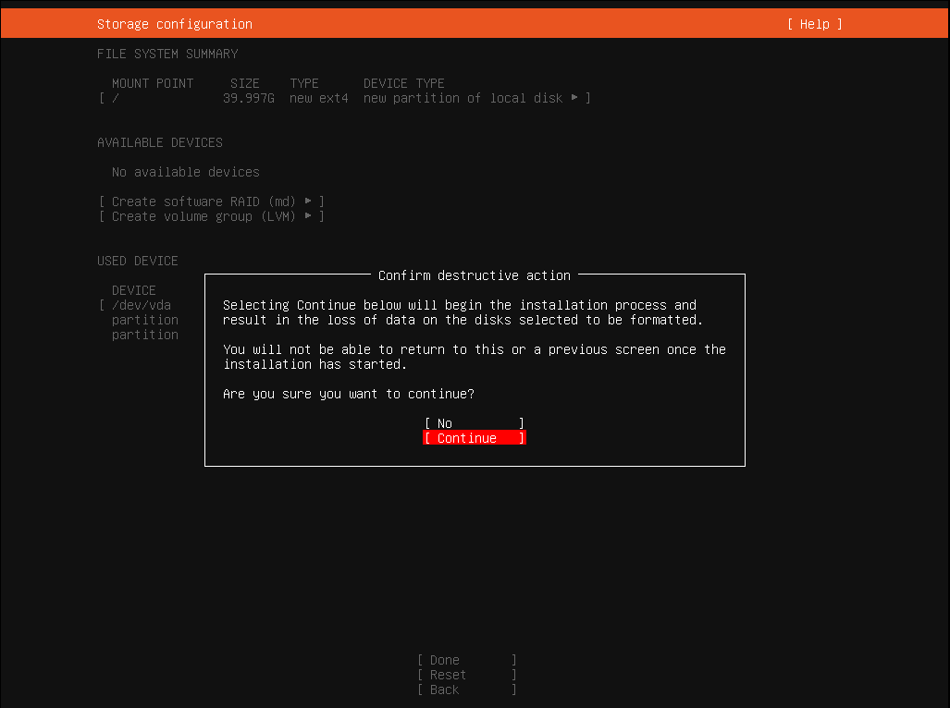Click the USED DEVICE heading
This screenshot has width=950, height=708.
click(137, 260)
